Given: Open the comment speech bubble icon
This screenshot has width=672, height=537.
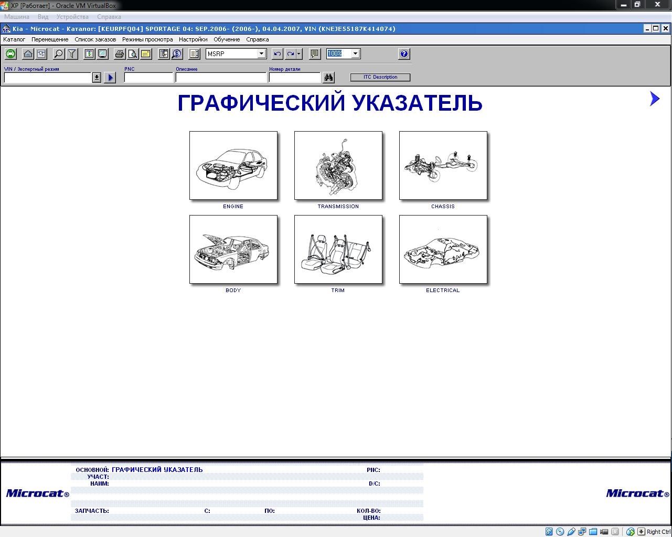Looking at the screenshot, I should point(314,53).
